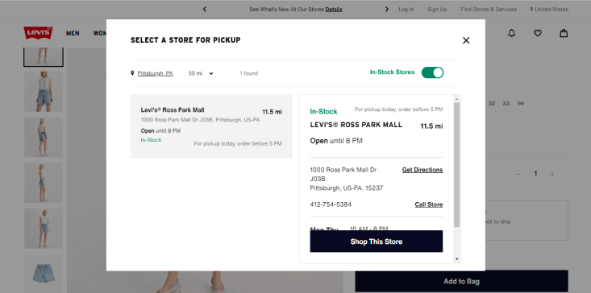591x293 pixels.
Task: Click the store details scrollbar thumb
Action: tap(457, 165)
